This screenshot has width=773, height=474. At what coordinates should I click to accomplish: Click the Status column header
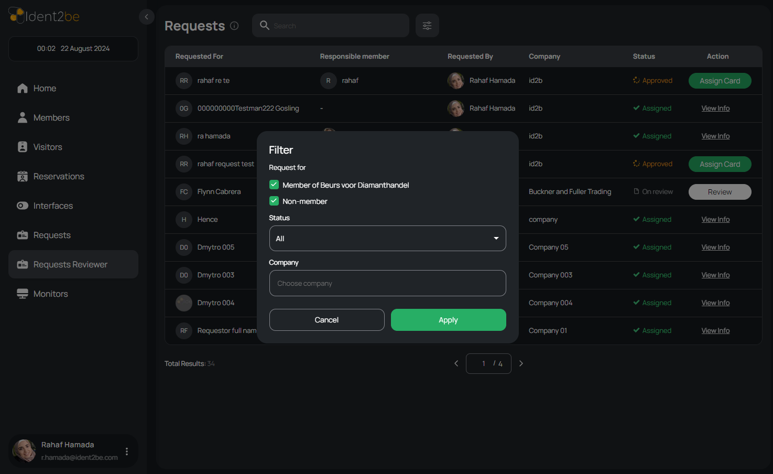coord(644,57)
